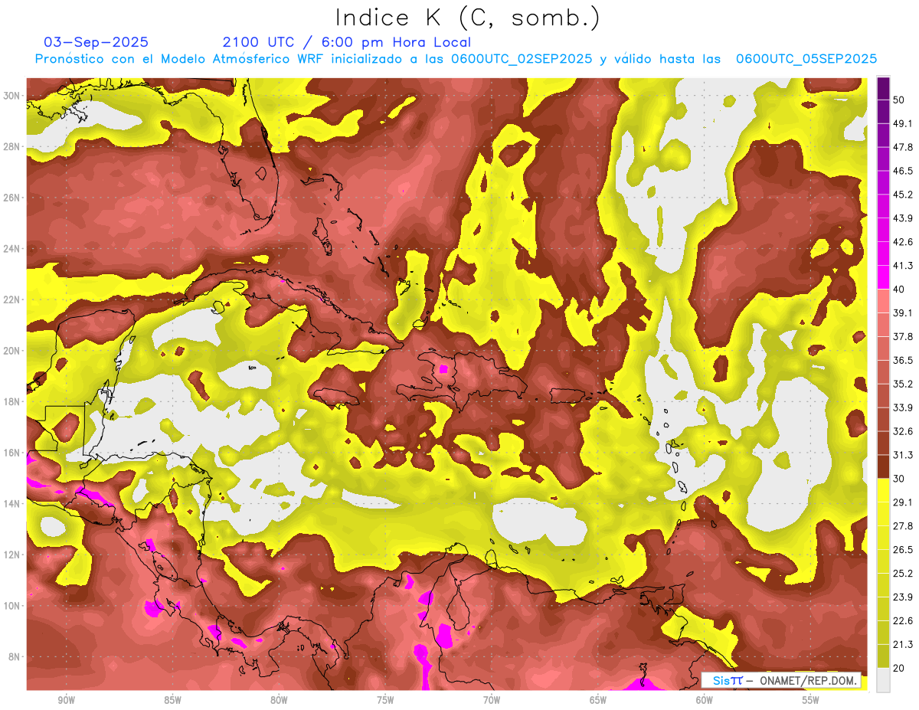The image size is (919, 710).
Task: Click the latitude axis label '24N'
Action: [x=12, y=248]
